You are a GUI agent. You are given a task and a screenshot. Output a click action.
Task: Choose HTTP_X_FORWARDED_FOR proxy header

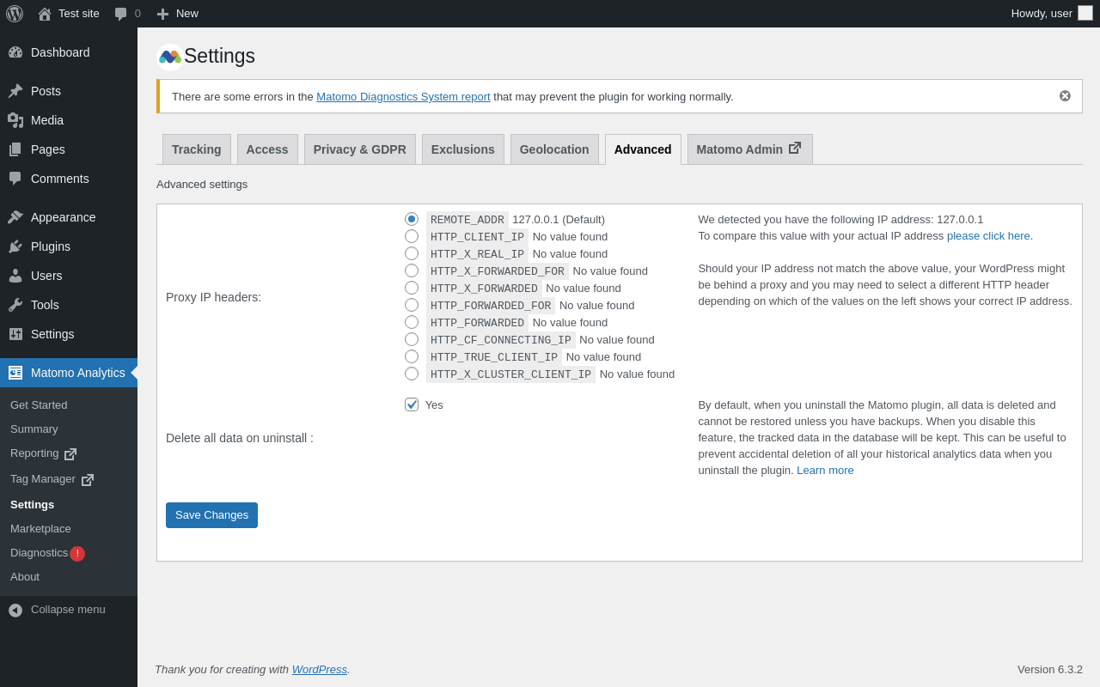click(412, 271)
